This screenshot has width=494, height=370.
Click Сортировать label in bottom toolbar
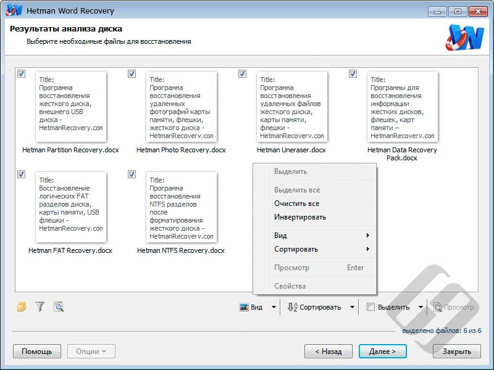pyautogui.click(x=320, y=307)
